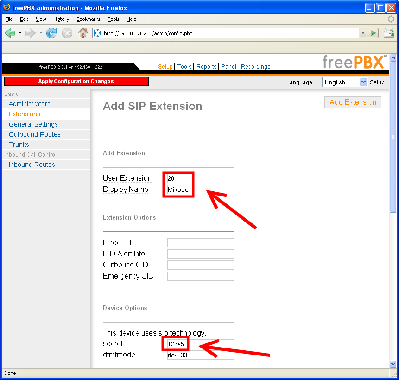Open the View menu
The height and width of the screenshot is (380, 399).
tap(41, 19)
